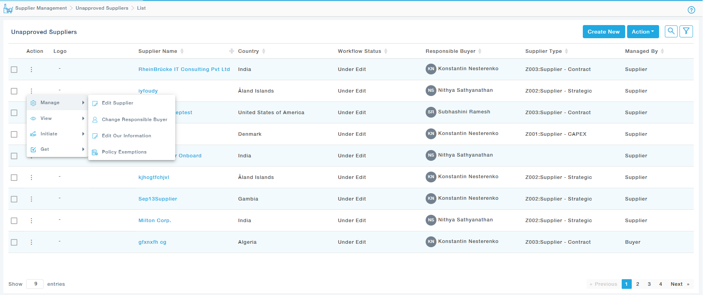Screen dimensions: 703x295
Task: Click the Supplier Management module icon
Action: click(x=8, y=8)
